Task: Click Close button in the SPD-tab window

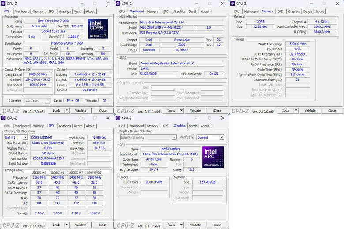Action: (103, 225)
